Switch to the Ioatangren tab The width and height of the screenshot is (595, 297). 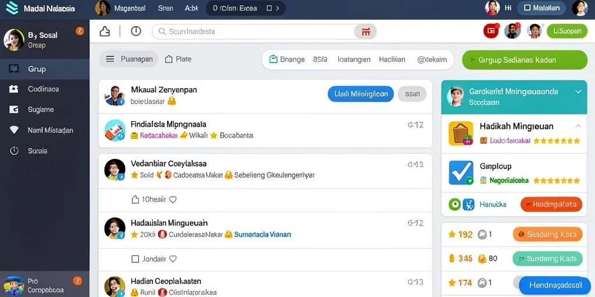[354, 60]
